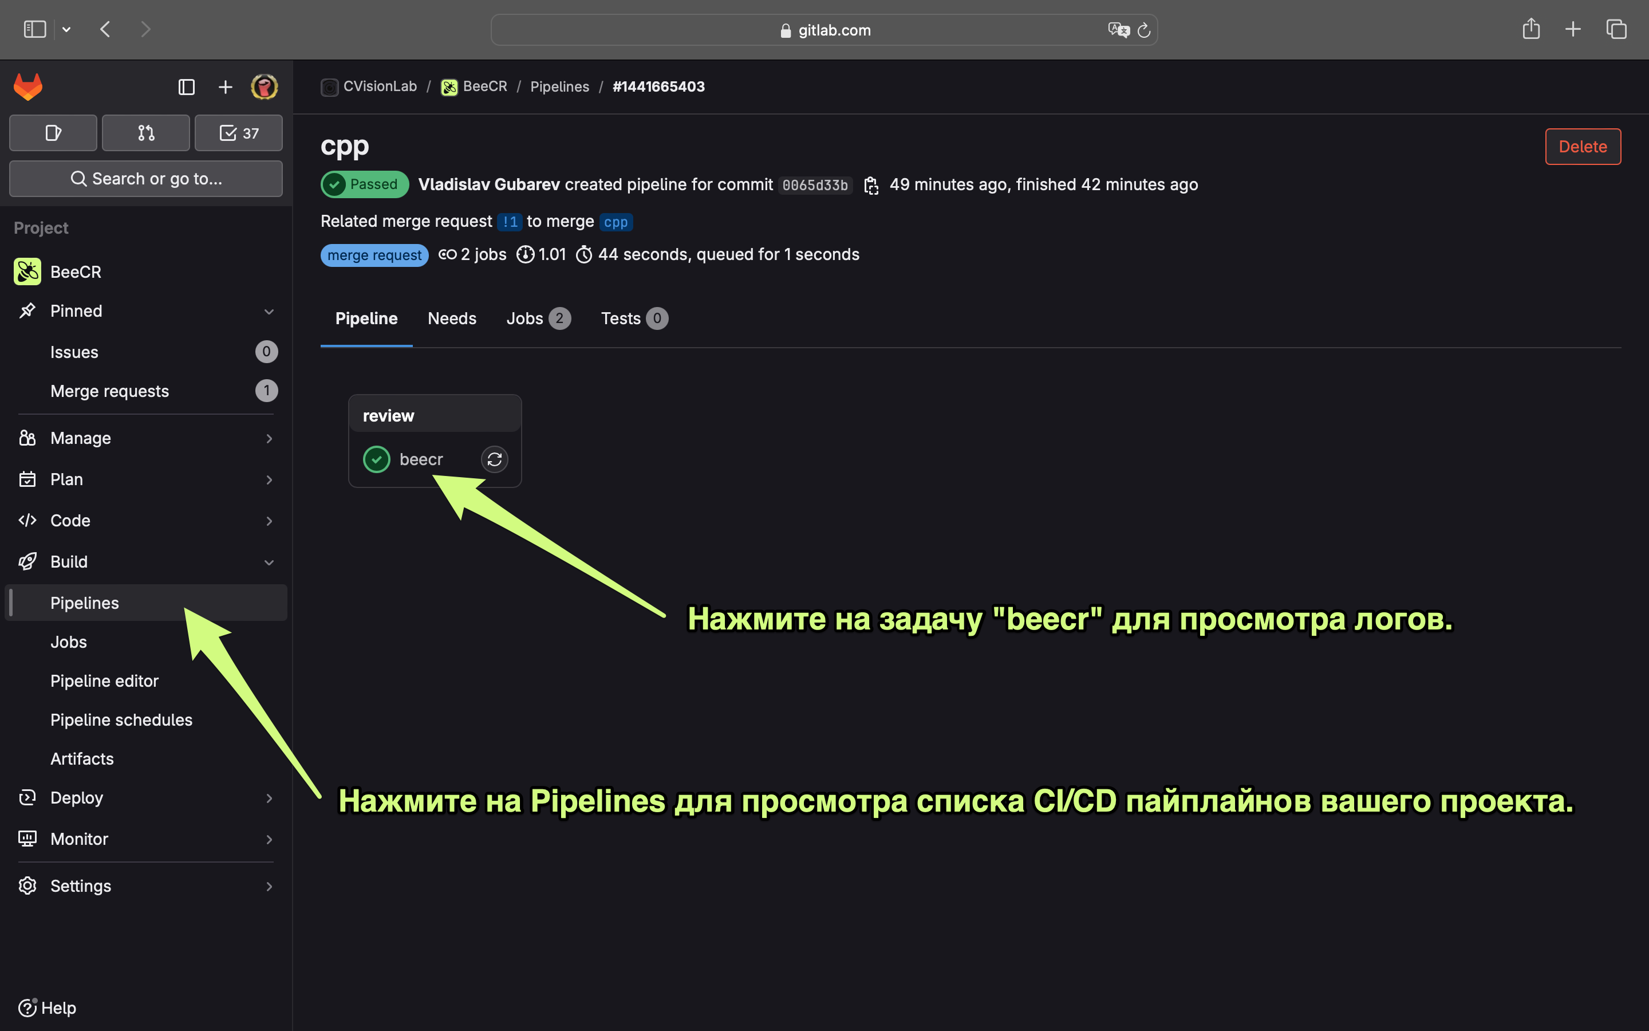Open the Create new item plus icon
Viewport: 1649px width, 1031px height.
225,86
